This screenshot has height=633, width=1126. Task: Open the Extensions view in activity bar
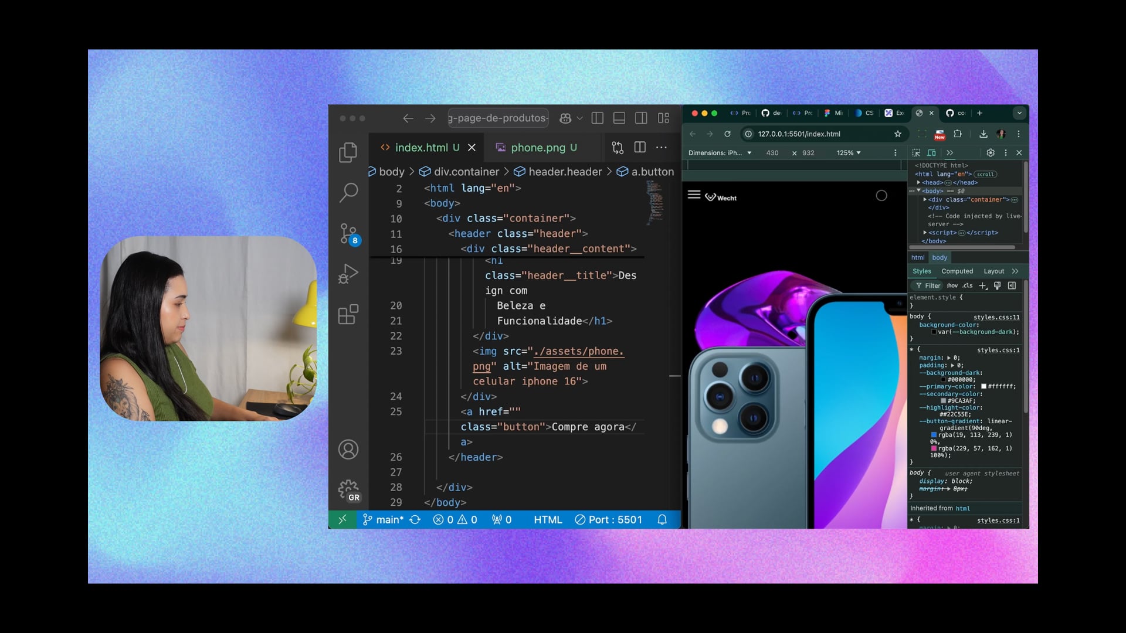pos(348,315)
